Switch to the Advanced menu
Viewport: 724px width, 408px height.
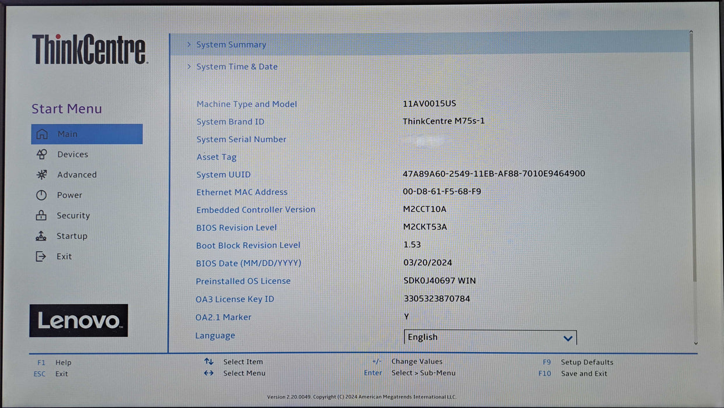click(77, 175)
